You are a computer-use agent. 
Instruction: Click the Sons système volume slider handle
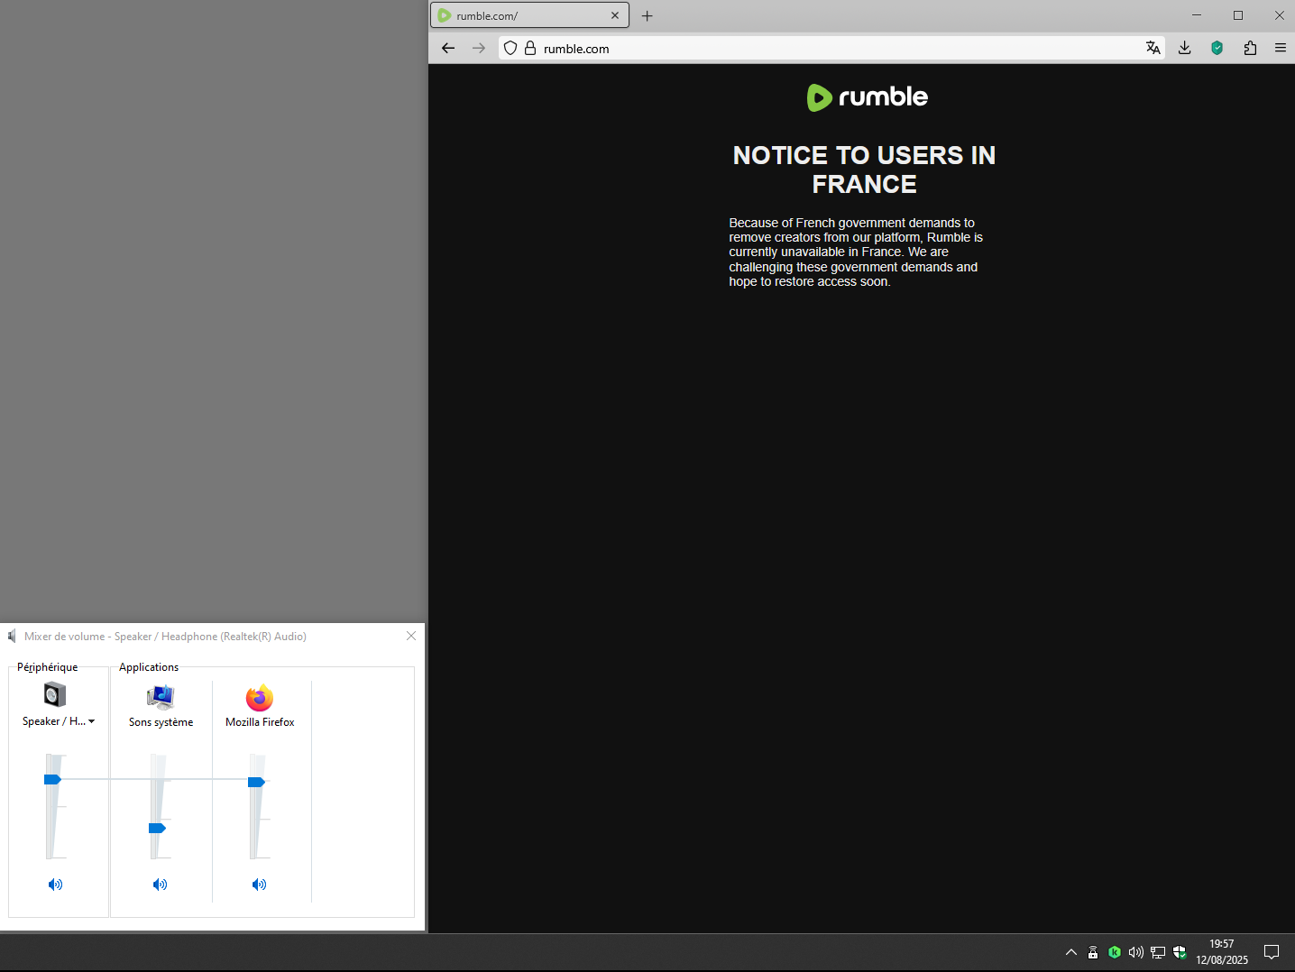pyautogui.click(x=157, y=828)
